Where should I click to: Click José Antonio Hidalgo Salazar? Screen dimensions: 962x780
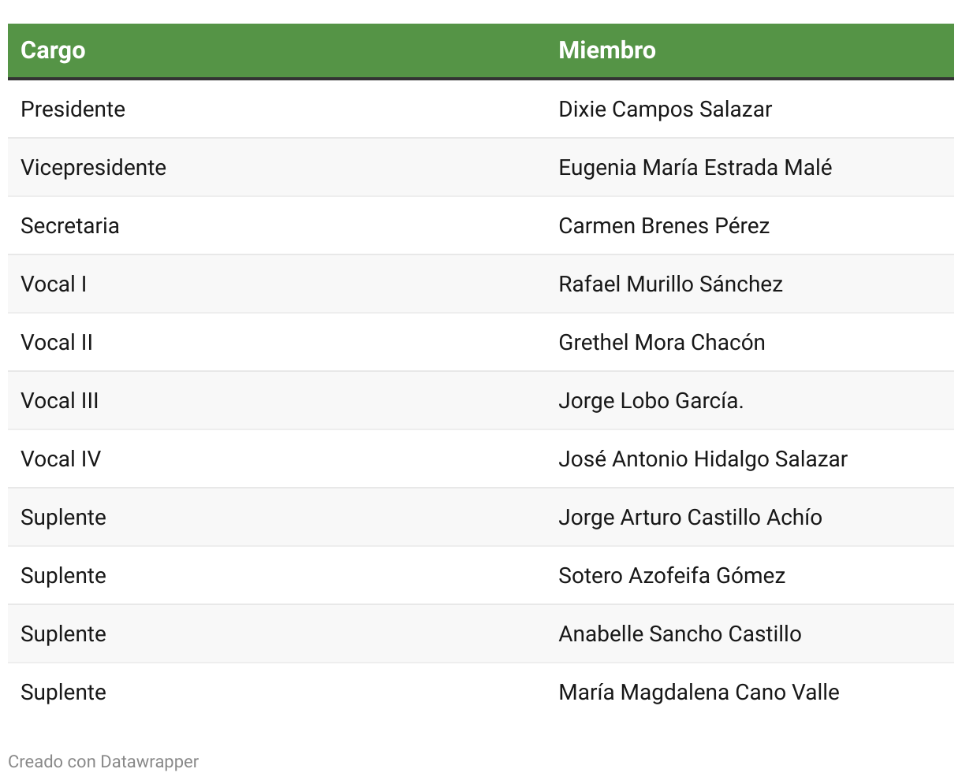click(x=703, y=459)
